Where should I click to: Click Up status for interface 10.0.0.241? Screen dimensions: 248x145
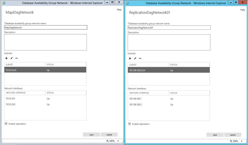tap(48, 98)
